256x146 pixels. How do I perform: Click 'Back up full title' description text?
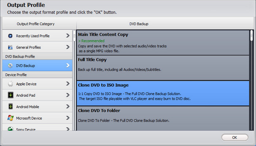point(119,70)
